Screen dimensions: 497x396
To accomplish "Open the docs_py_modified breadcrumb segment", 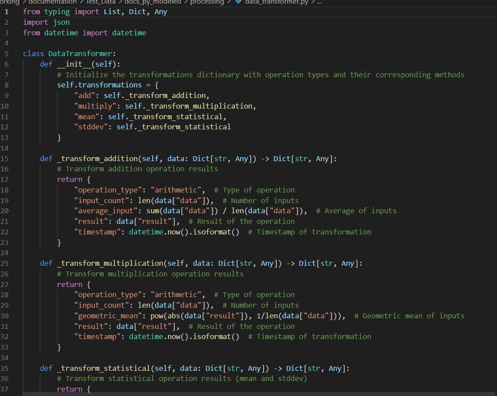I will point(153,2).
